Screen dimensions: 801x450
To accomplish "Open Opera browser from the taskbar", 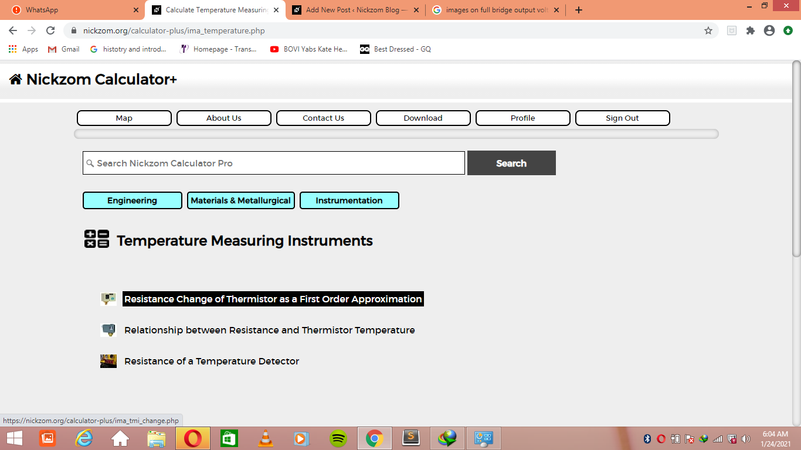I will pyautogui.click(x=193, y=438).
